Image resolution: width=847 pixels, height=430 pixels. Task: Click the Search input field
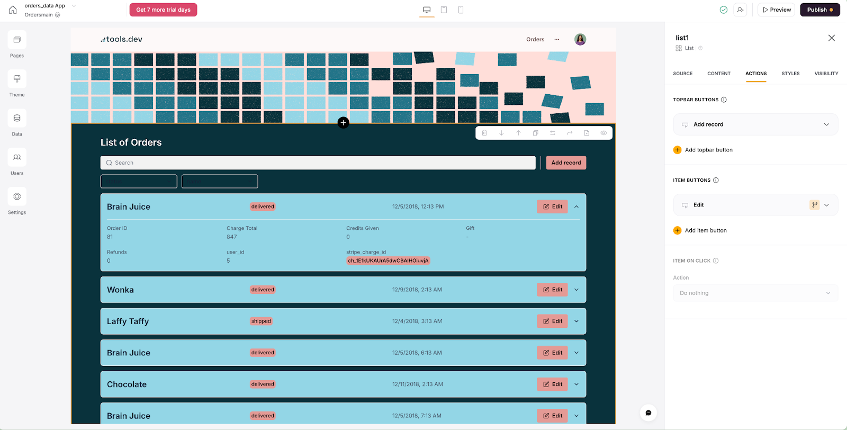[318, 163]
